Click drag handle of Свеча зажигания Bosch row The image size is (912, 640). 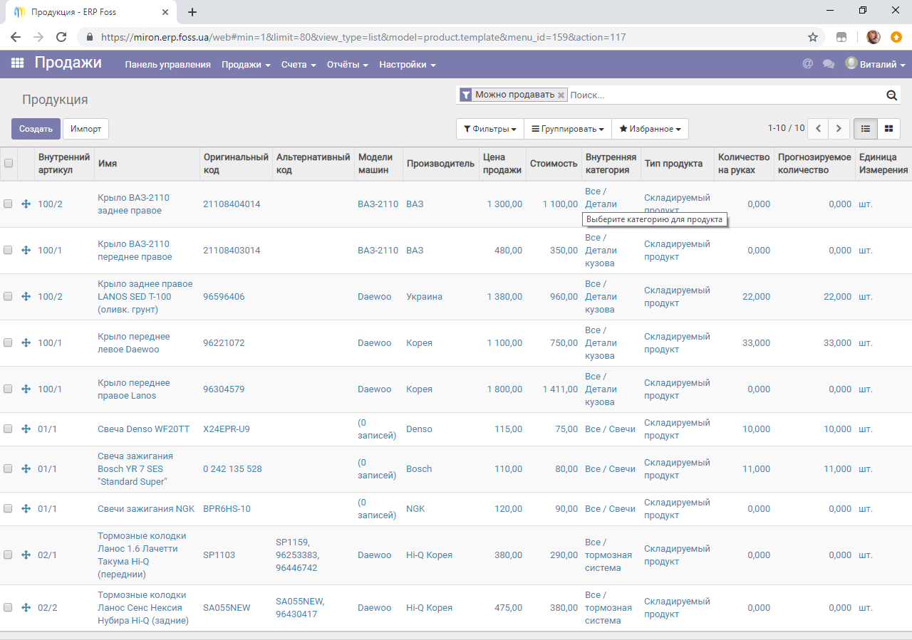pyautogui.click(x=26, y=468)
